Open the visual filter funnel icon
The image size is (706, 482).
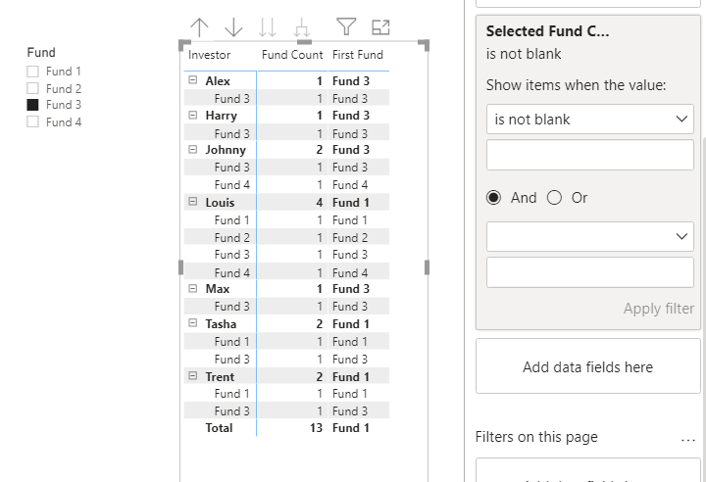coord(346,26)
